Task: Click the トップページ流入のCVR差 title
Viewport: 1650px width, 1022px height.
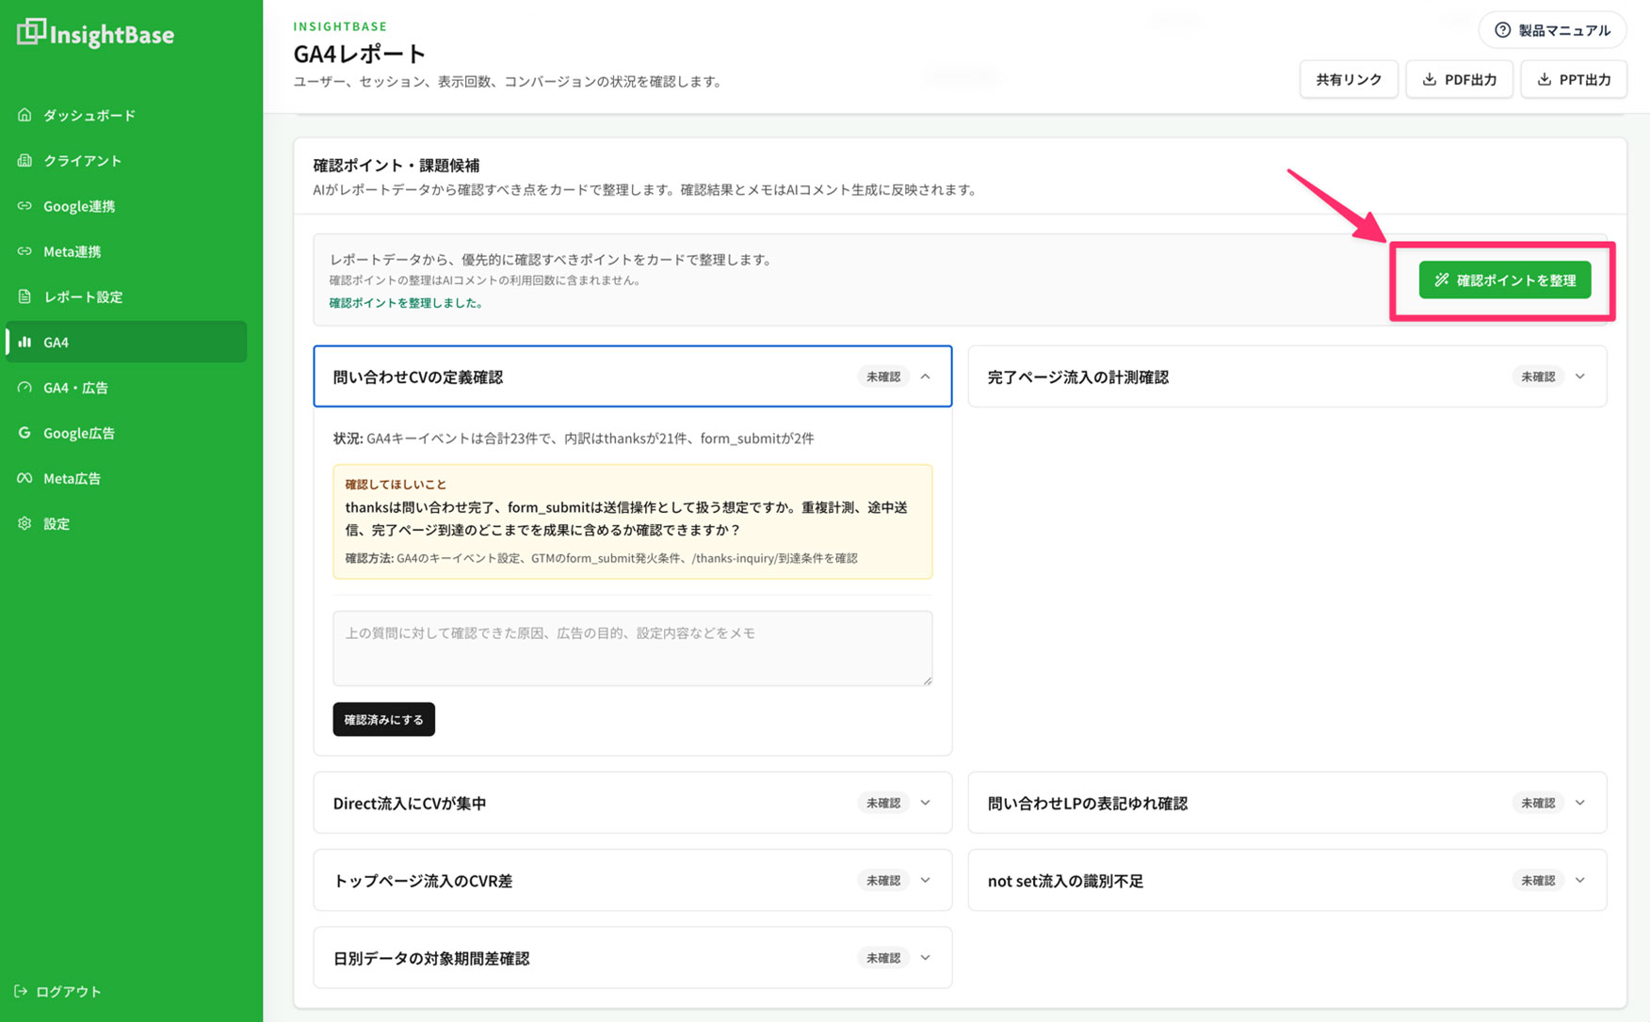Action: click(423, 880)
